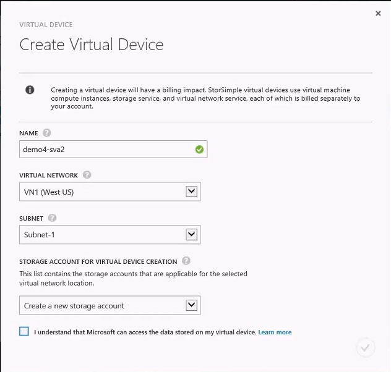Image resolution: width=391 pixels, height=372 pixels.
Task: Click the storage account help question mark
Action: pyautogui.click(x=186, y=261)
